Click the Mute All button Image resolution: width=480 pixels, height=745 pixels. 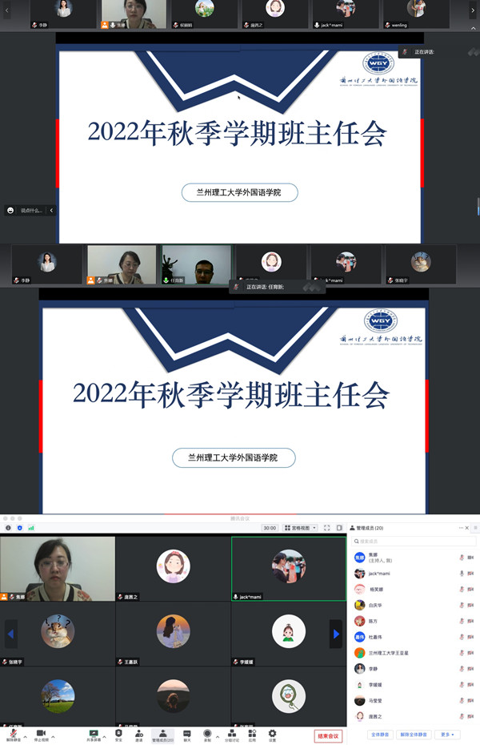pyautogui.click(x=380, y=735)
